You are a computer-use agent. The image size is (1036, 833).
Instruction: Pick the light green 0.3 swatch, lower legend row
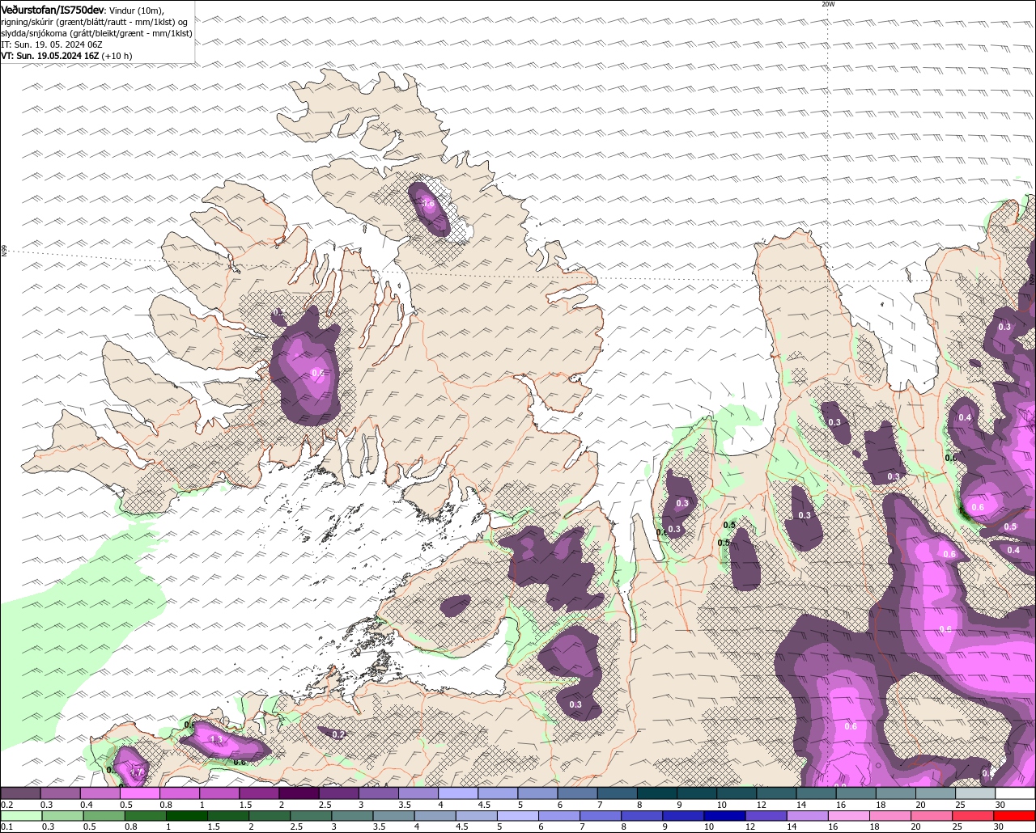point(63,815)
